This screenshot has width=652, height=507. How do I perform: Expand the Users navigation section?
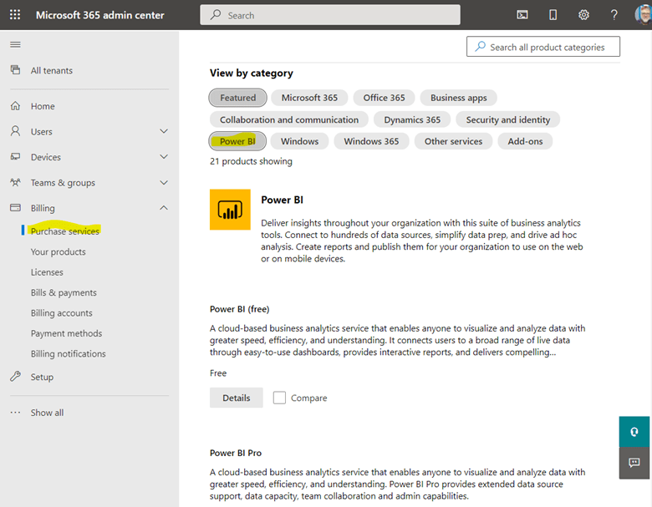[x=164, y=132]
